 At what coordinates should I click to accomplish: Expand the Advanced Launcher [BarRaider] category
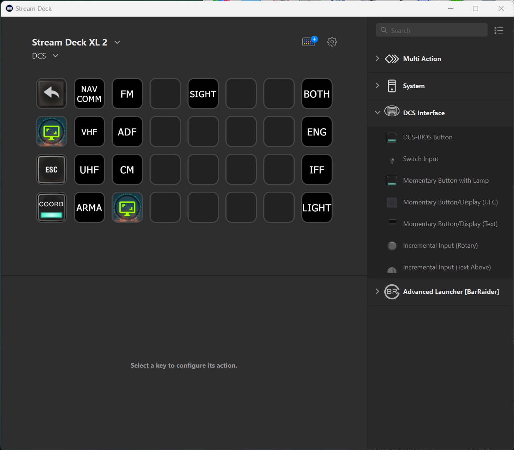pyautogui.click(x=377, y=291)
